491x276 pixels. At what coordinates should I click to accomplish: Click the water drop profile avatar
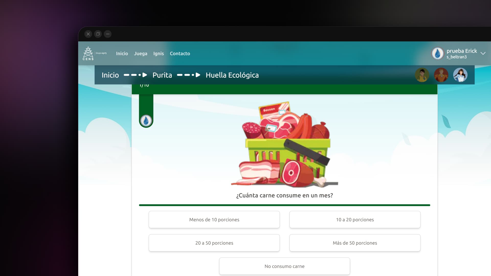coord(438,53)
